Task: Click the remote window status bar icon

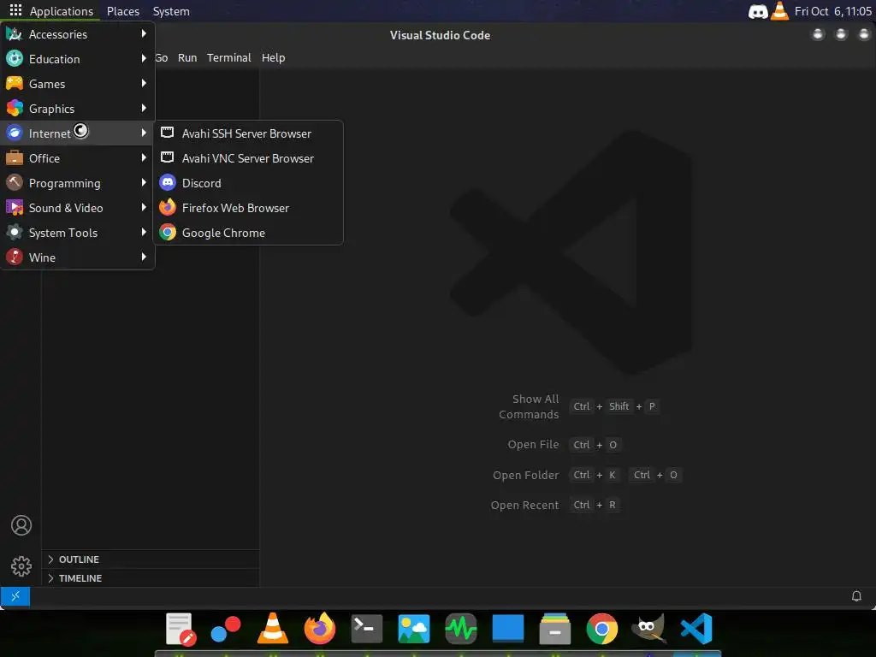Action: click(15, 596)
